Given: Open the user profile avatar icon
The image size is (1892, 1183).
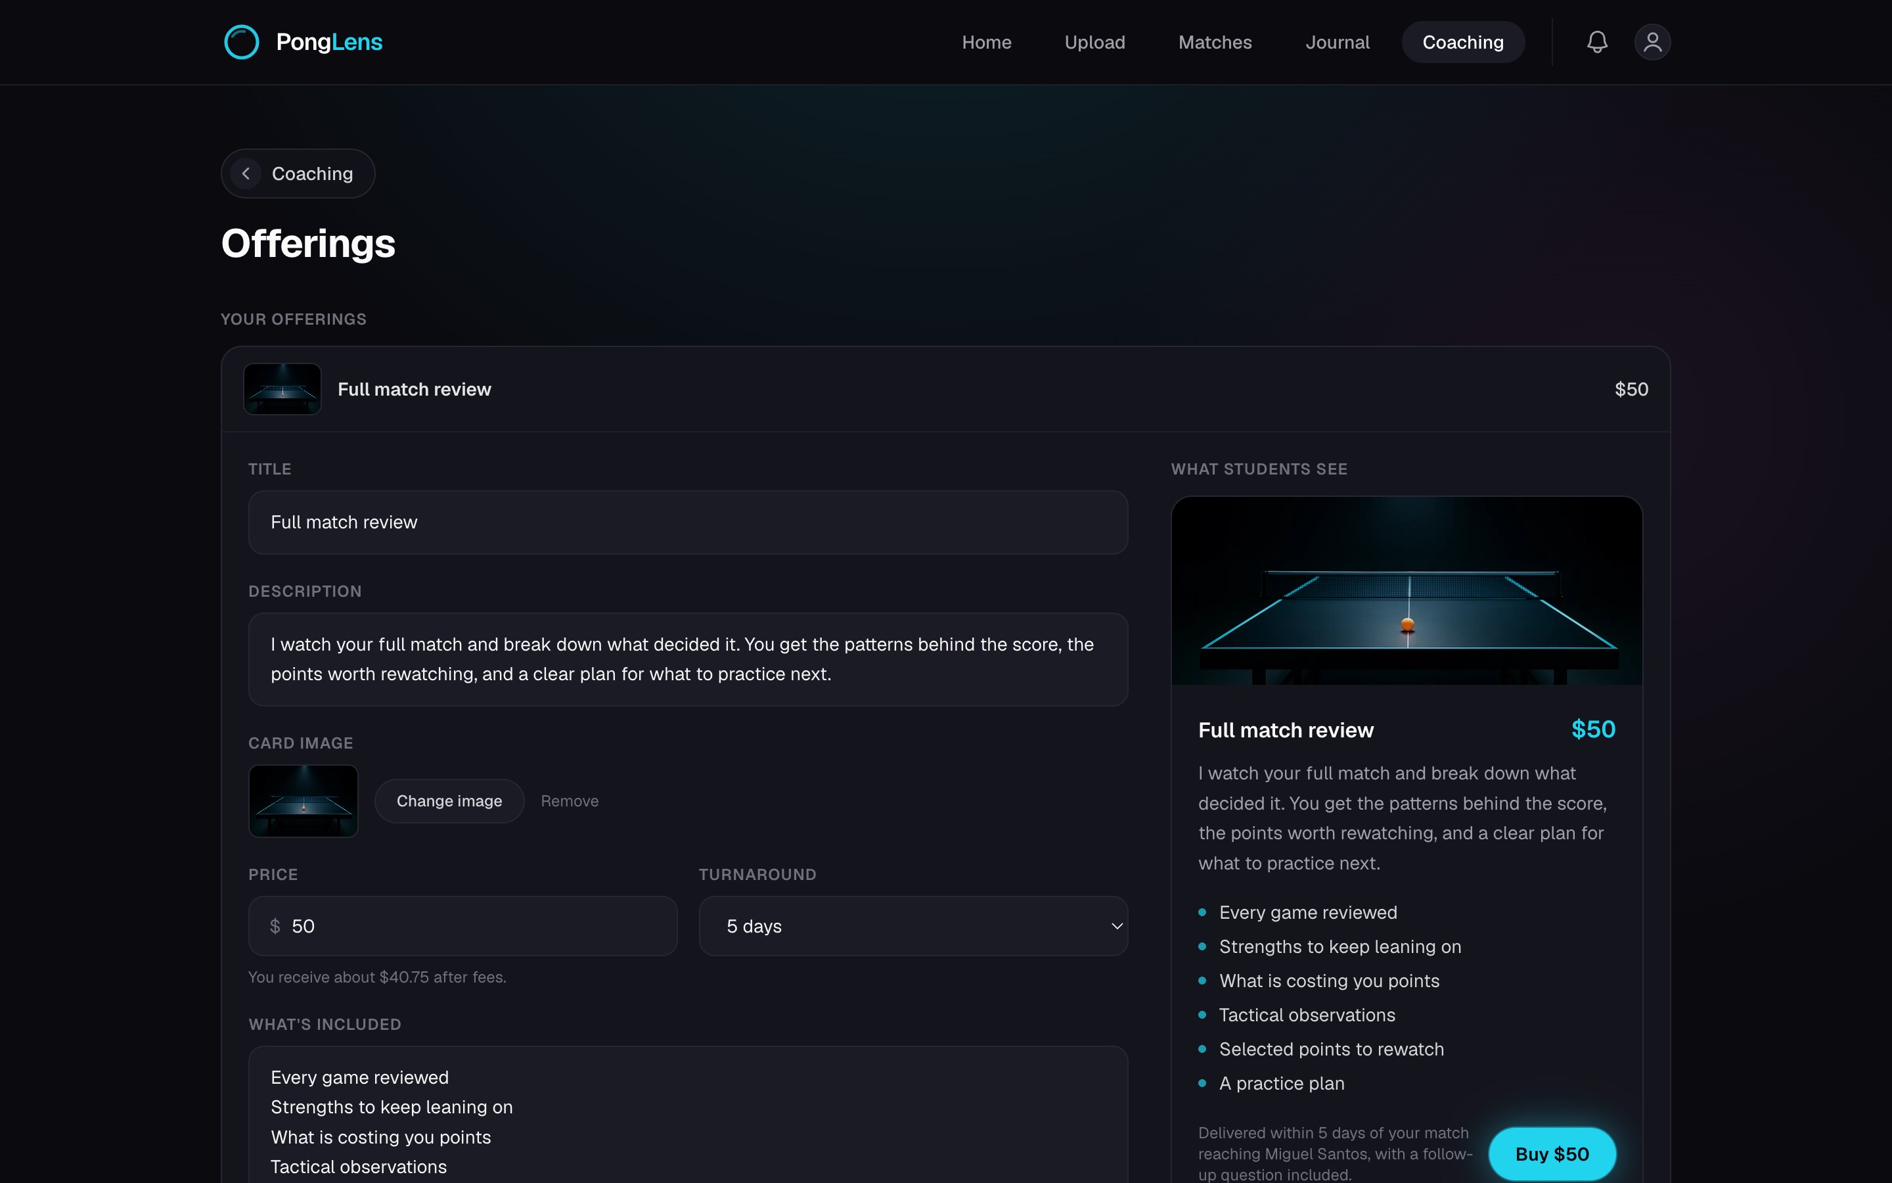Looking at the screenshot, I should [1652, 42].
